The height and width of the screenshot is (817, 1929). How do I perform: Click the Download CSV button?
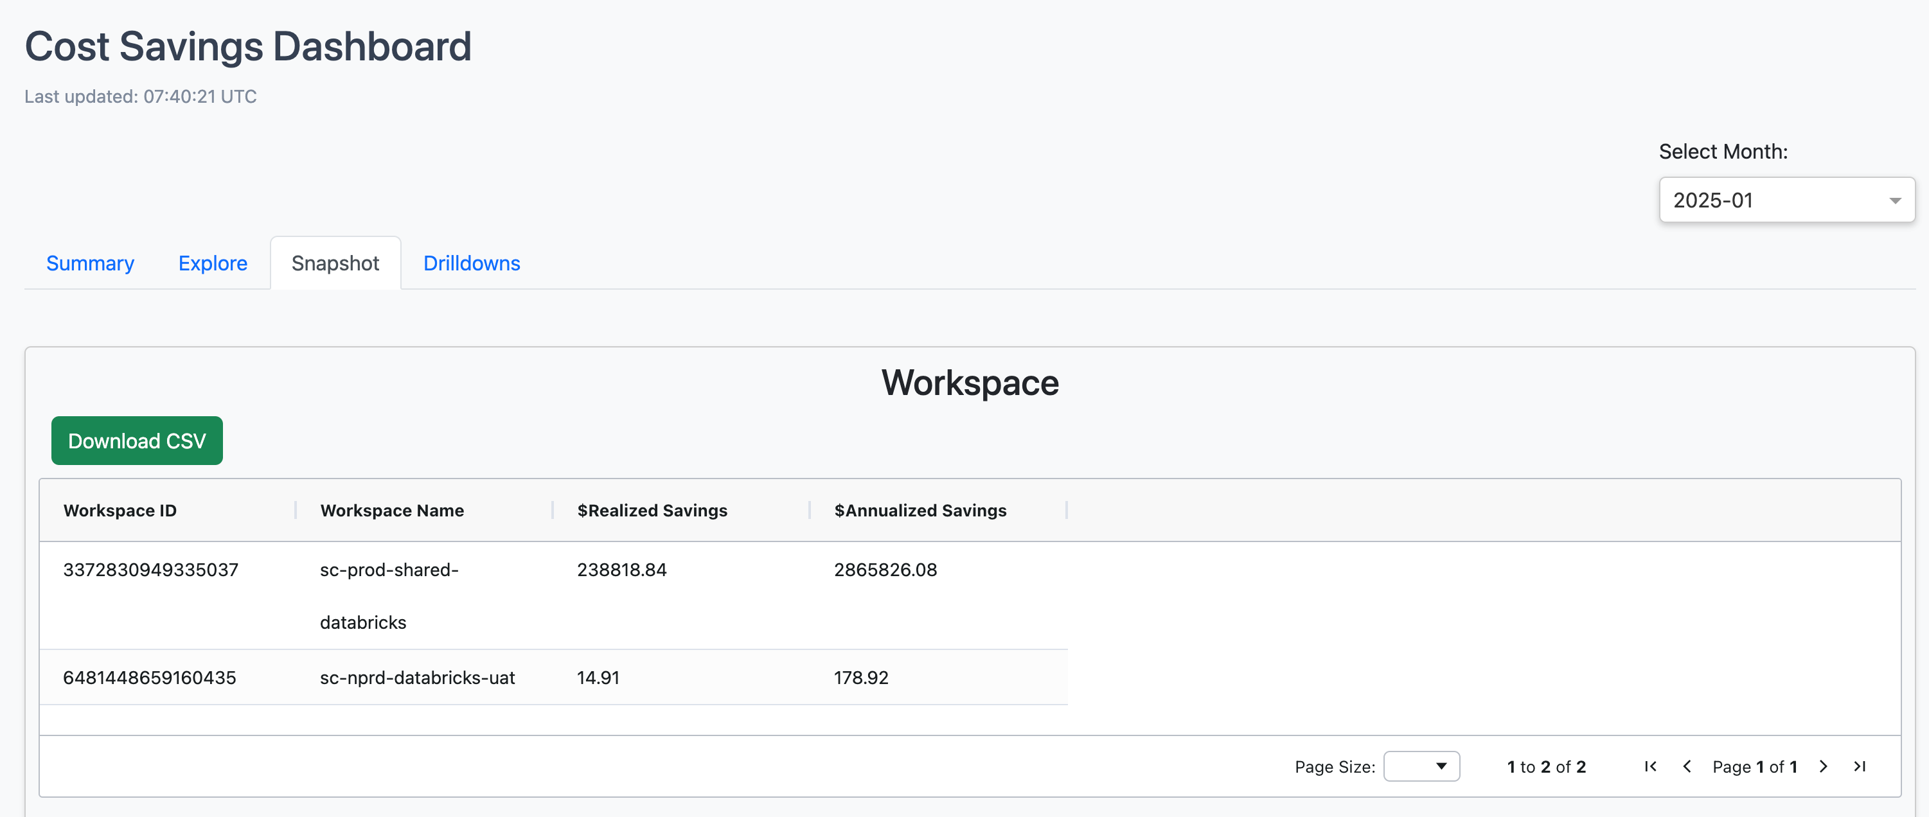click(x=137, y=441)
